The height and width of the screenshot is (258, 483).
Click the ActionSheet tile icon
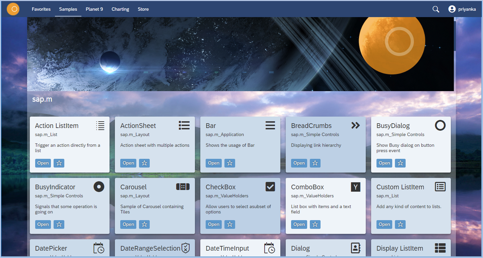click(x=184, y=125)
